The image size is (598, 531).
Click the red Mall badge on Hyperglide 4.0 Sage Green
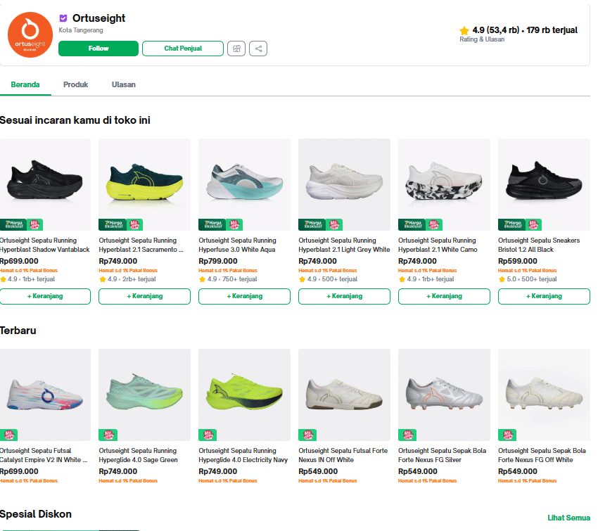pos(108,435)
